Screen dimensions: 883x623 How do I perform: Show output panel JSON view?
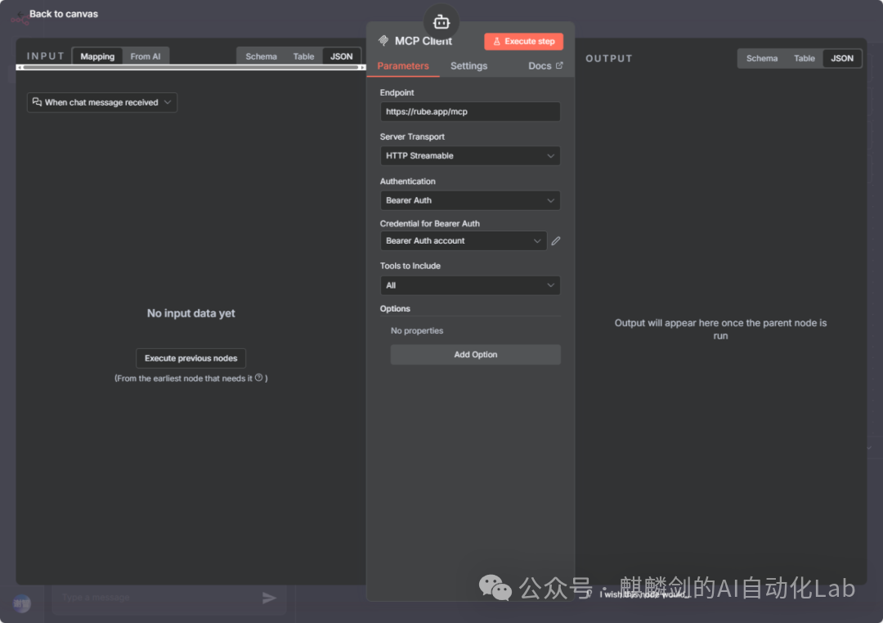[x=842, y=59]
